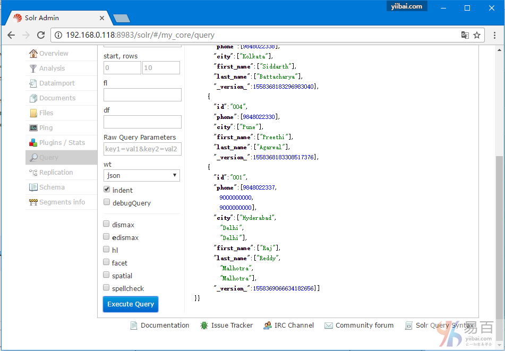Click the Segments info barrier icon
Viewport: 505px width, 351px height.
point(33,202)
